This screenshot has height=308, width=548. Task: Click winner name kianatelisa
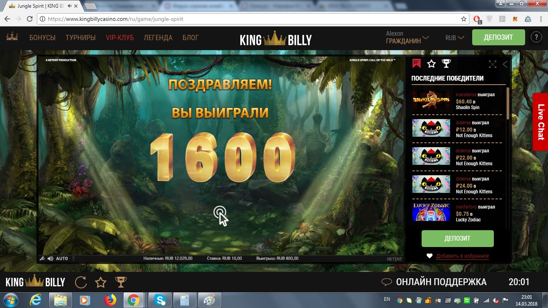pyautogui.click(x=466, y=95)
